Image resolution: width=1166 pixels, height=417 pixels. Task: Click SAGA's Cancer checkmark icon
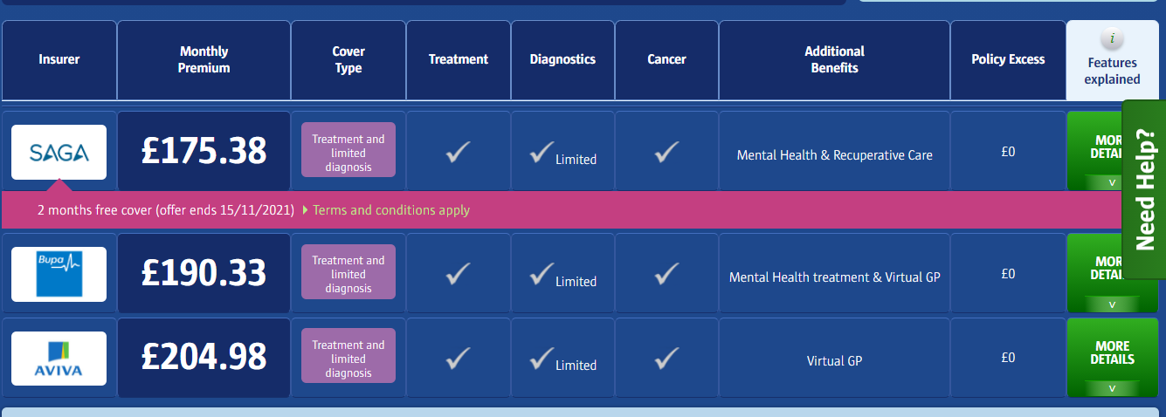(666, 152)
